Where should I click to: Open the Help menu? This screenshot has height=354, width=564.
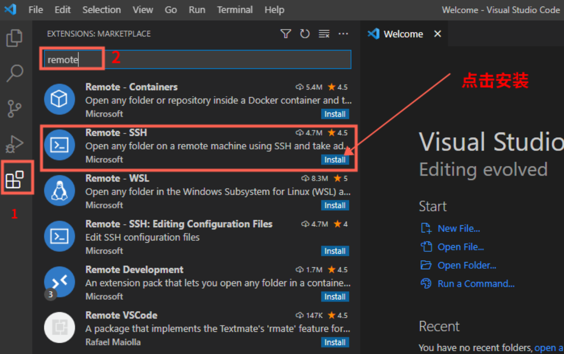pos(274,10)
